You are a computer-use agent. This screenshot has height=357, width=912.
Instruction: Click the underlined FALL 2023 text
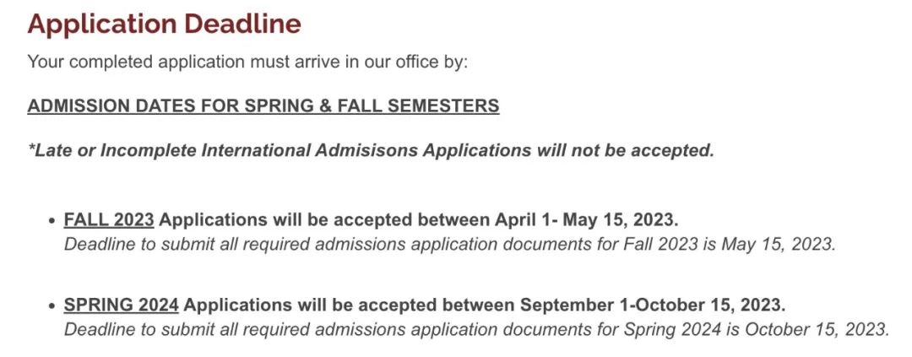(109, 221)
